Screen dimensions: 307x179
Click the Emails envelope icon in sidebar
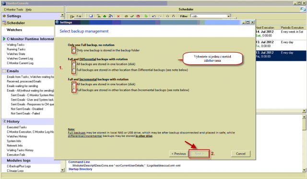(4, 71)
